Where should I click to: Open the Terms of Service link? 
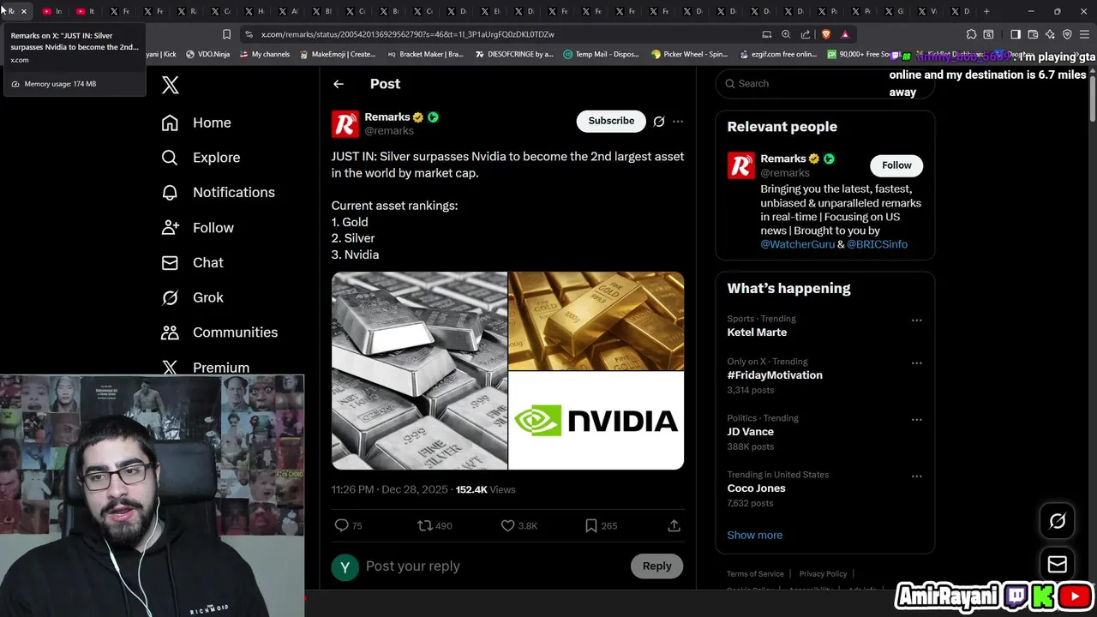[x=755, y=574]
